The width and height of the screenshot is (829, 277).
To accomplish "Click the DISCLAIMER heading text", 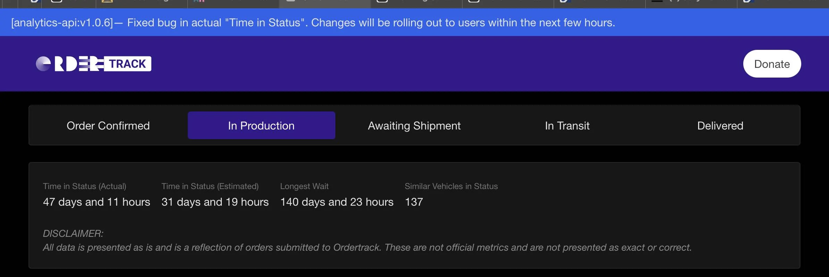I will [x=73, y=234].
